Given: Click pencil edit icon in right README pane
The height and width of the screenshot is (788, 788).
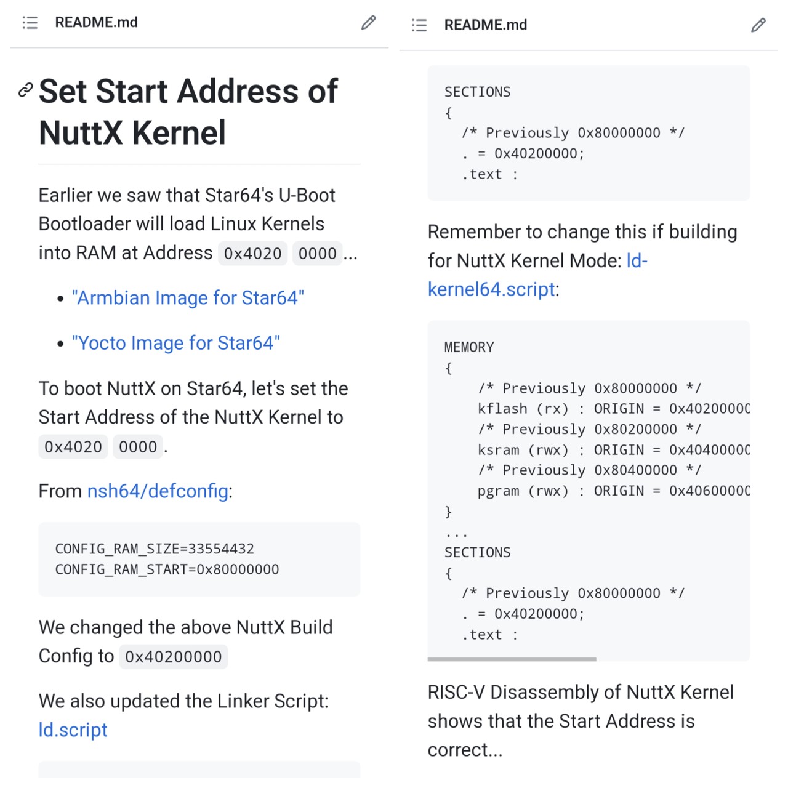Looking at the screenshot, I should (x=758, y=25).
